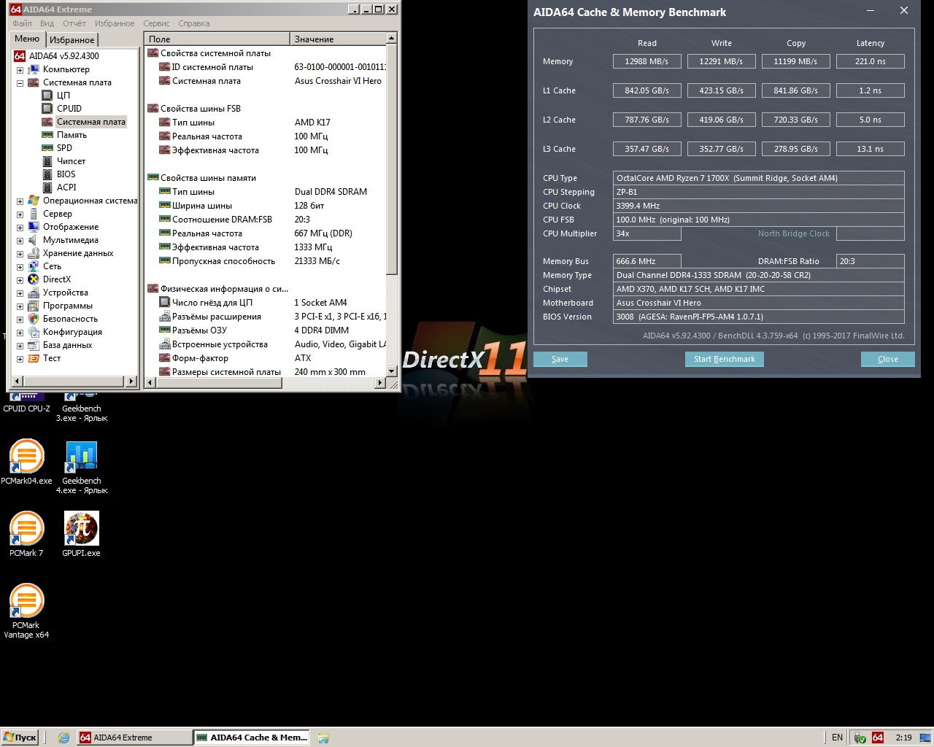Click the Close button in benchmark window
This screenshot has height=747, width=934.
pos(888,359)
